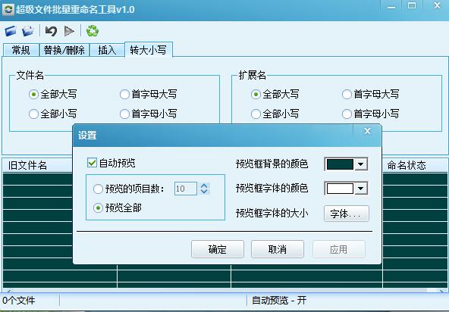Click the green recycle refresh icon
Image resolution: width=449 pixels, height=312 pixels.
(x=93, y=31)
